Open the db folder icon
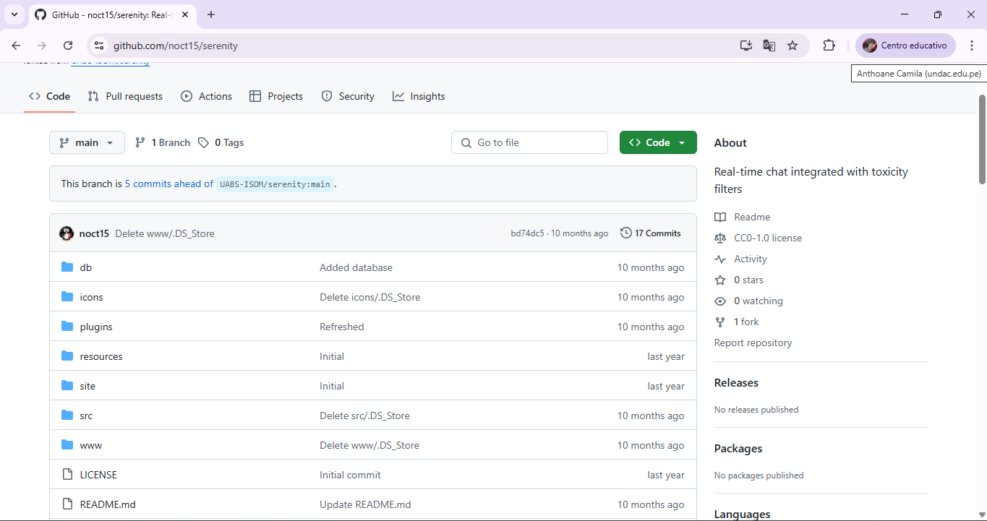Image resolution: width=987 pixels, height=521 pixels. 67,267
